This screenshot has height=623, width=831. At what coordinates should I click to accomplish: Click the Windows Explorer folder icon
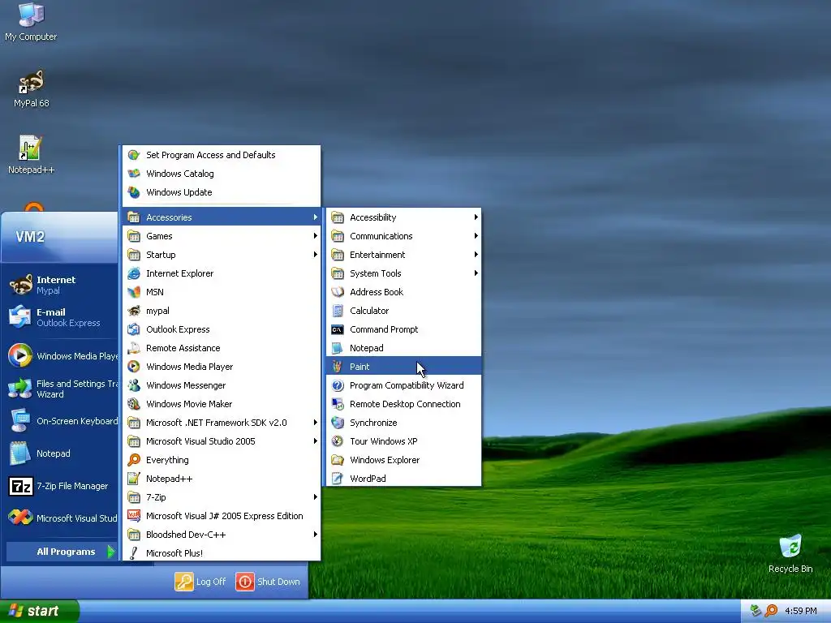coord(337,460)
